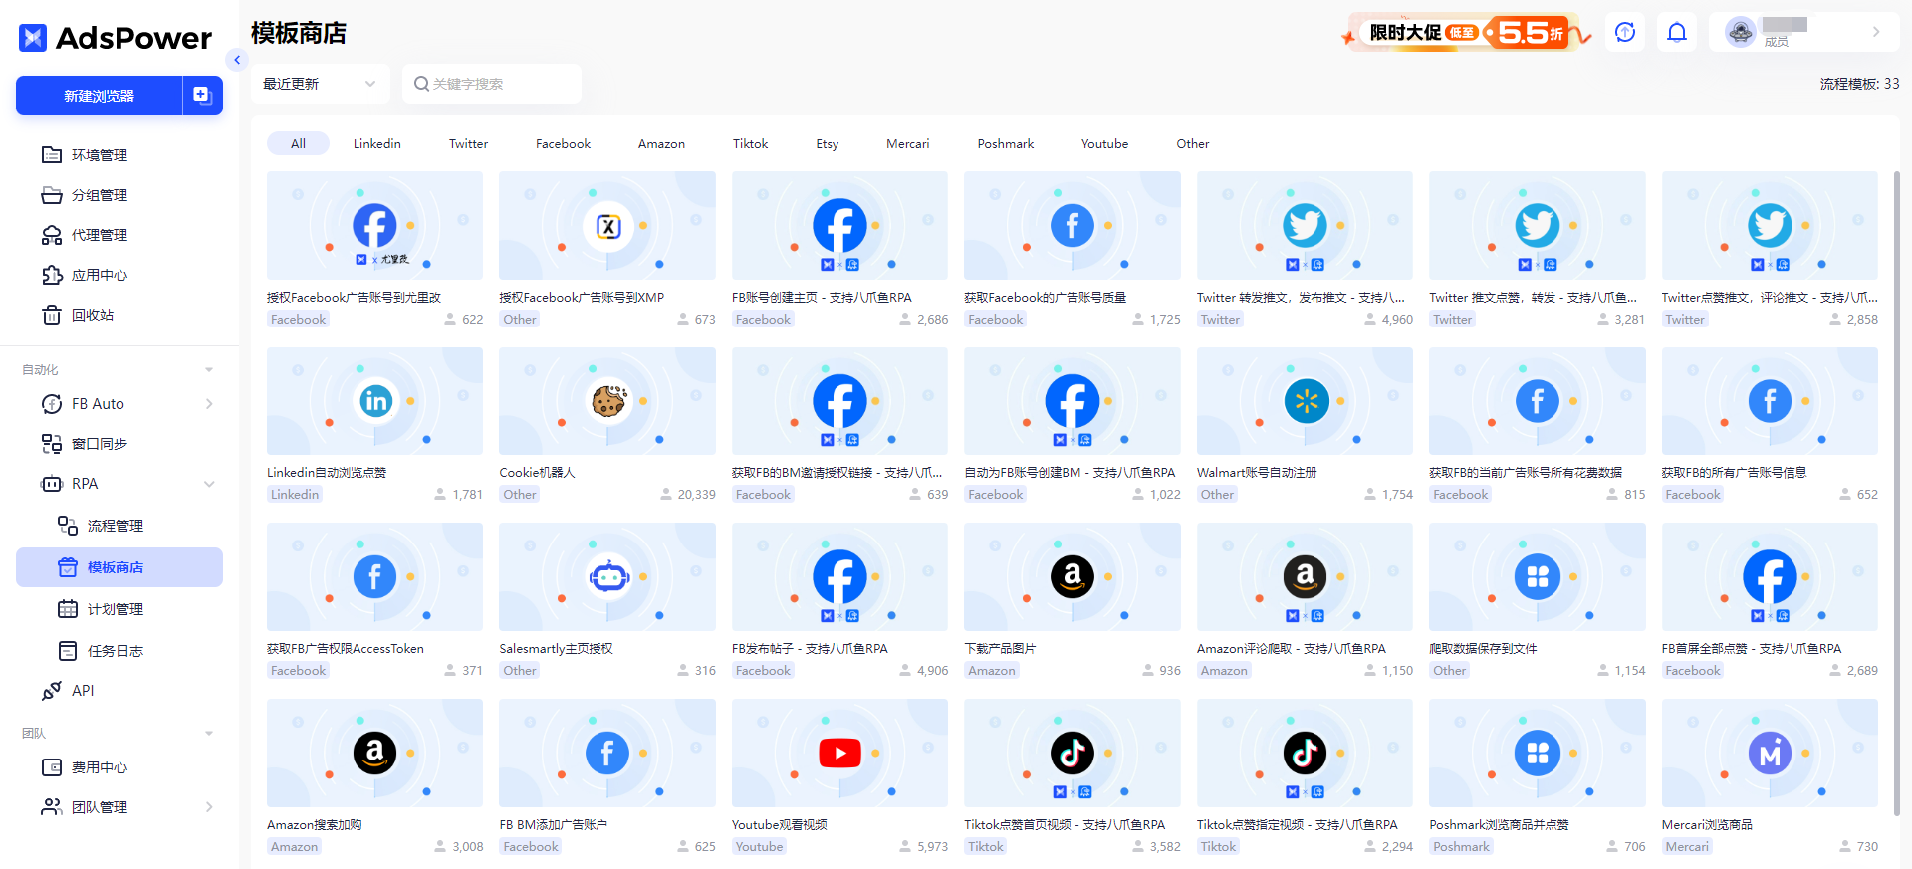Click the Linkedin tag under Linkedin自动浏览点赞
Screen dimensions: 1912x869
(x=295, y=495)
